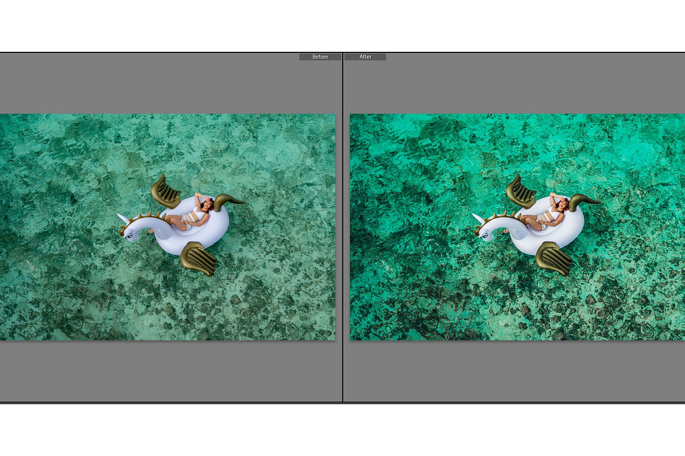Click the vertical divider between Before and After
This screenshot has width=685, height=456.
pyautogui.click(x=342, y=228)
